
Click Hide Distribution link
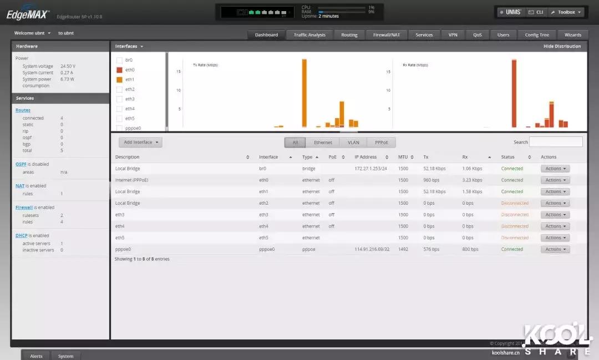pyautogui.click(x=562, y=46)
